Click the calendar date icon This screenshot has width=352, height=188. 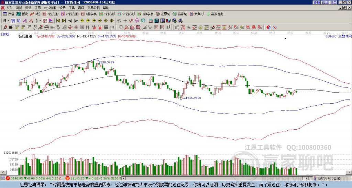151,21
